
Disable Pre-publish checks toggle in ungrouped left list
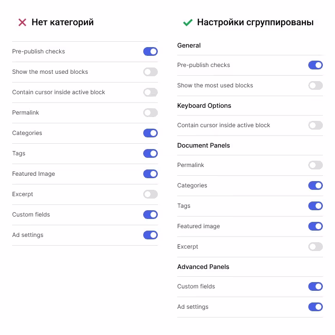[x=151, y=51]
